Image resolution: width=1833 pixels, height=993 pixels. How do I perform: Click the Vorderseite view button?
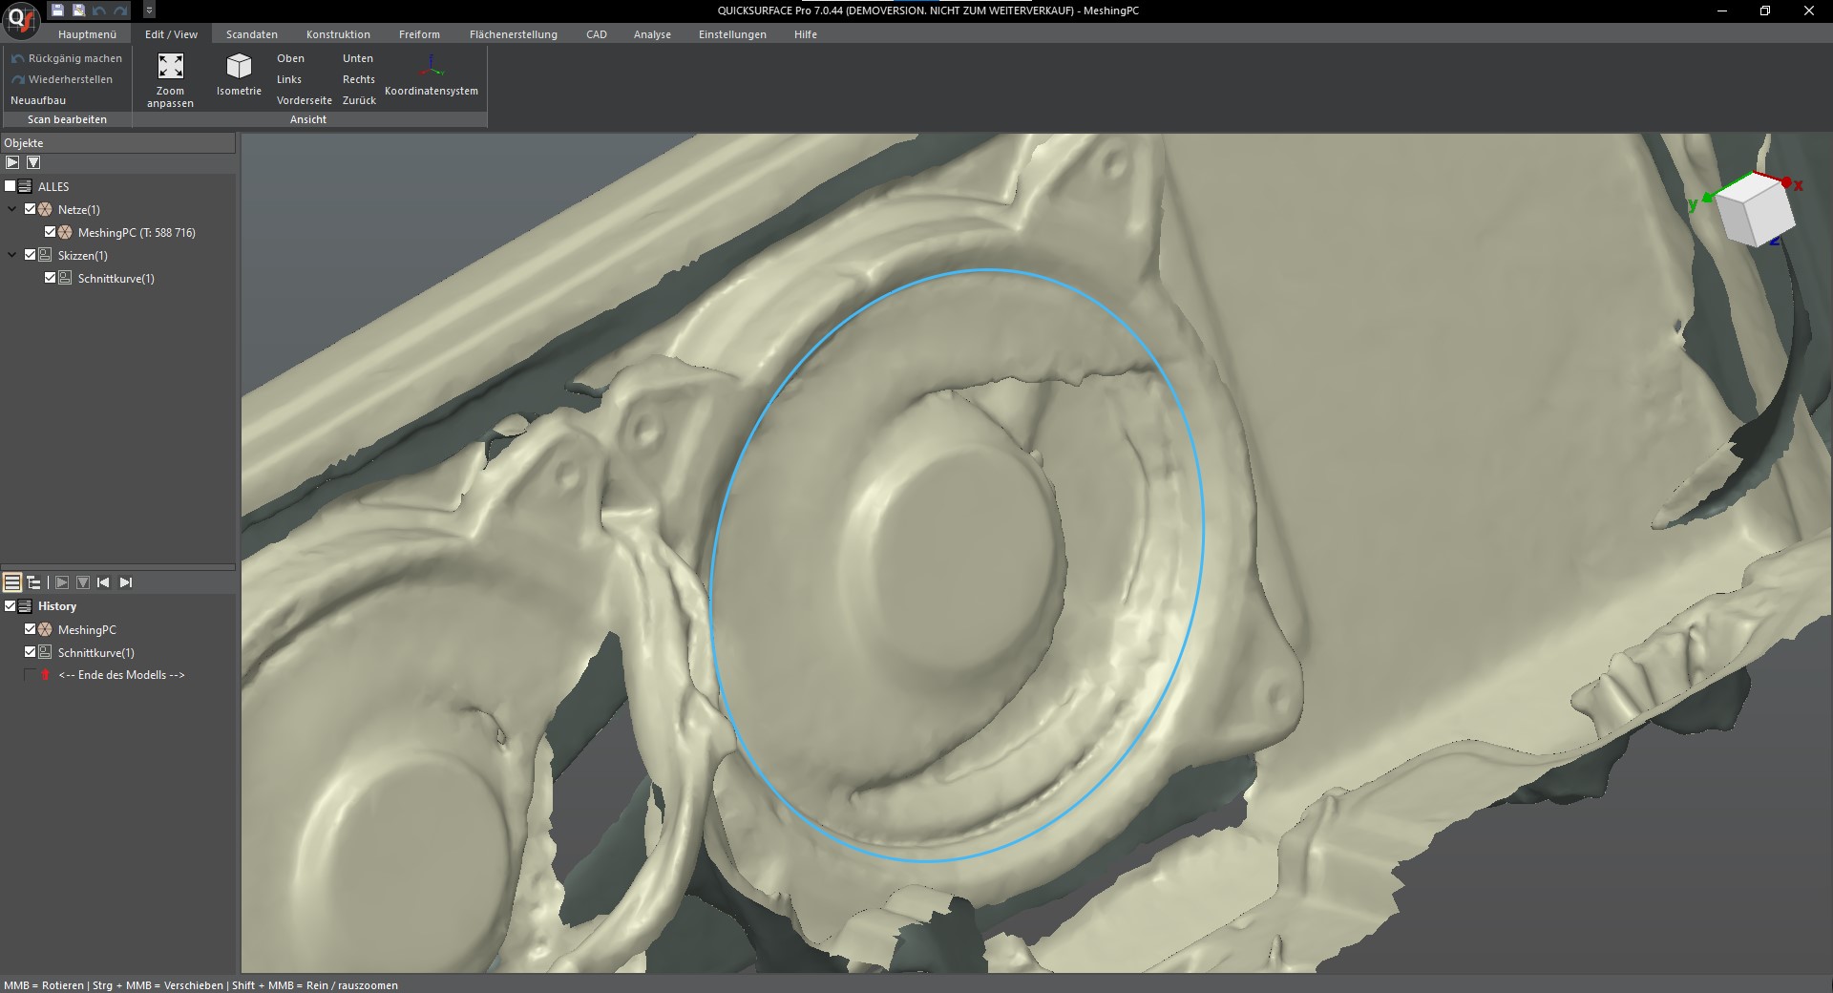pyautogui.click(x=305, y=100)
